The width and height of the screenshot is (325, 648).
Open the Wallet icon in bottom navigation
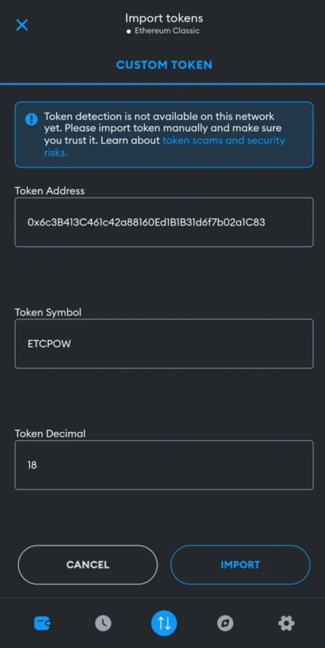coord(41,623)
